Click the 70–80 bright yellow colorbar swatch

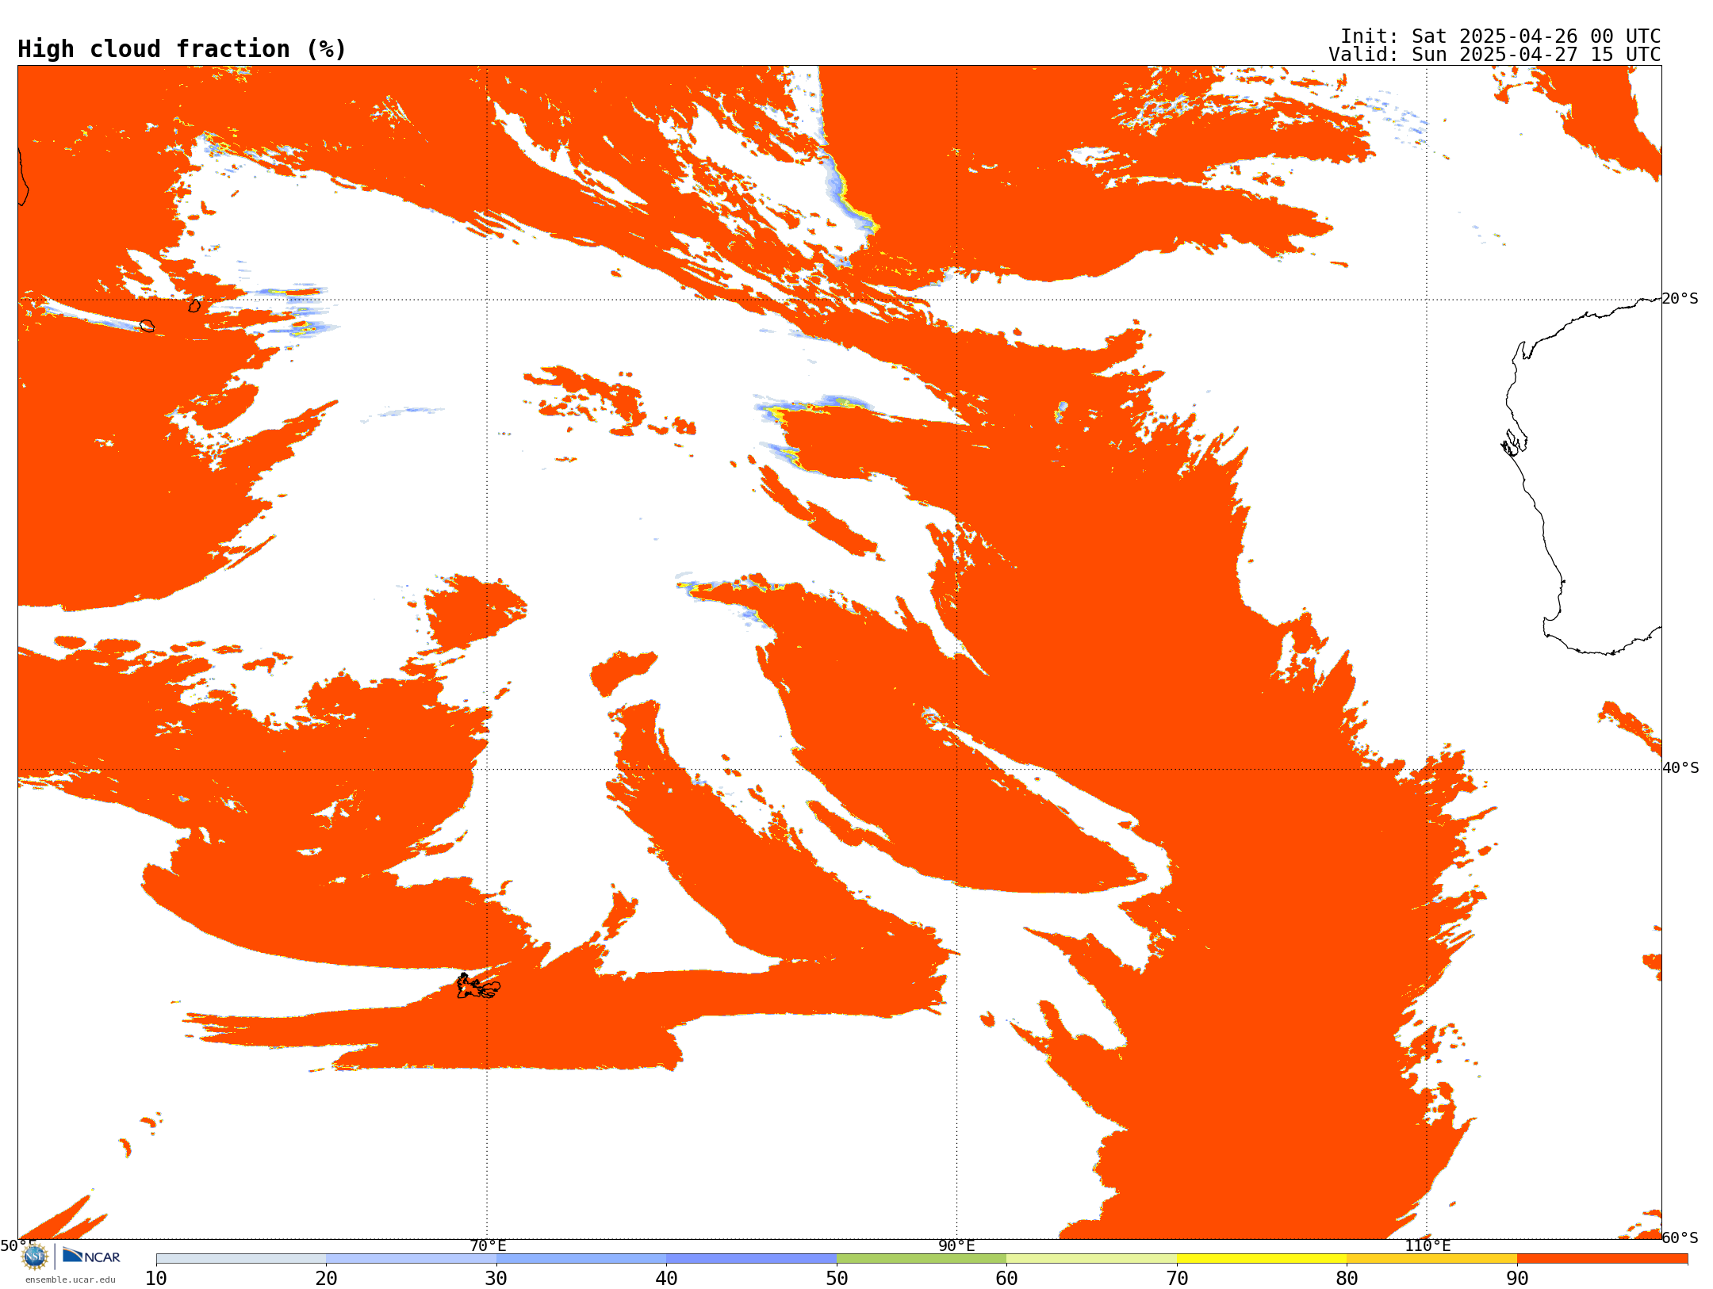click(x=1262, y=1259)
